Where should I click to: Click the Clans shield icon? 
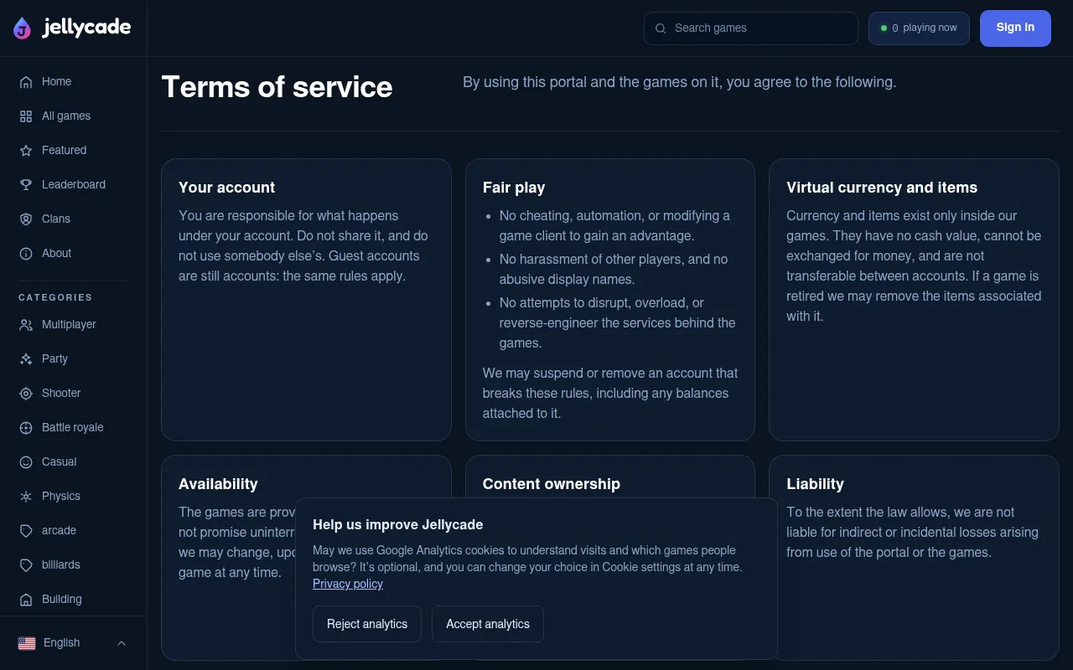[26, 219]
